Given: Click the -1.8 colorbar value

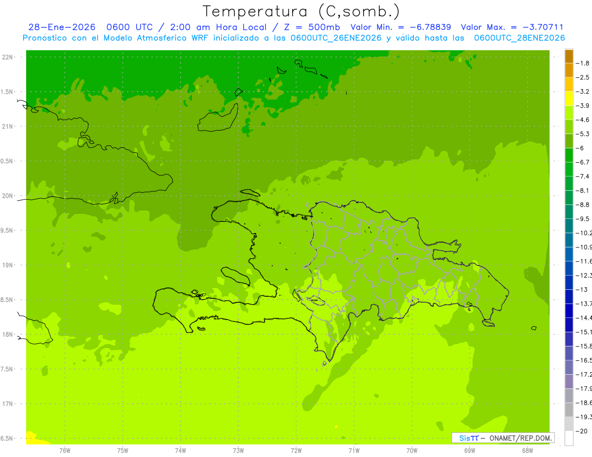Looking at the screenshot, I should pyautogui.click(x=584, y=63).
